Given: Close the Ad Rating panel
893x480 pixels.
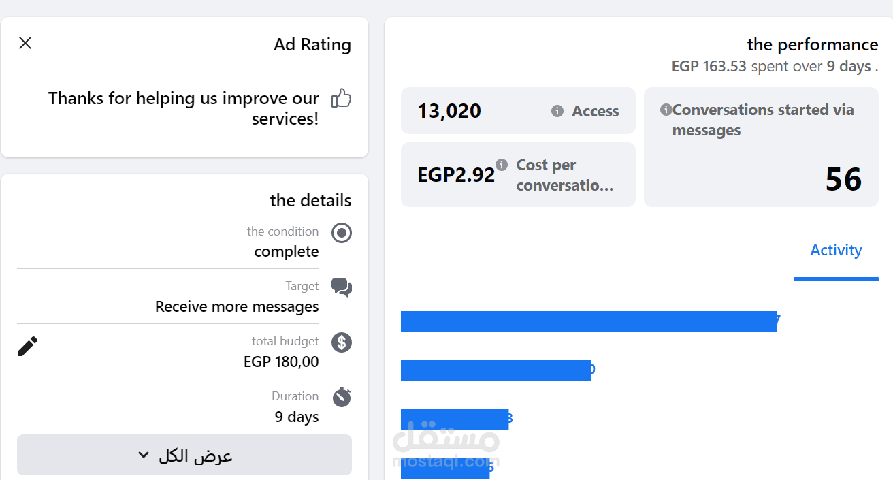Looking at the screenshot, I should coord(25,43).
